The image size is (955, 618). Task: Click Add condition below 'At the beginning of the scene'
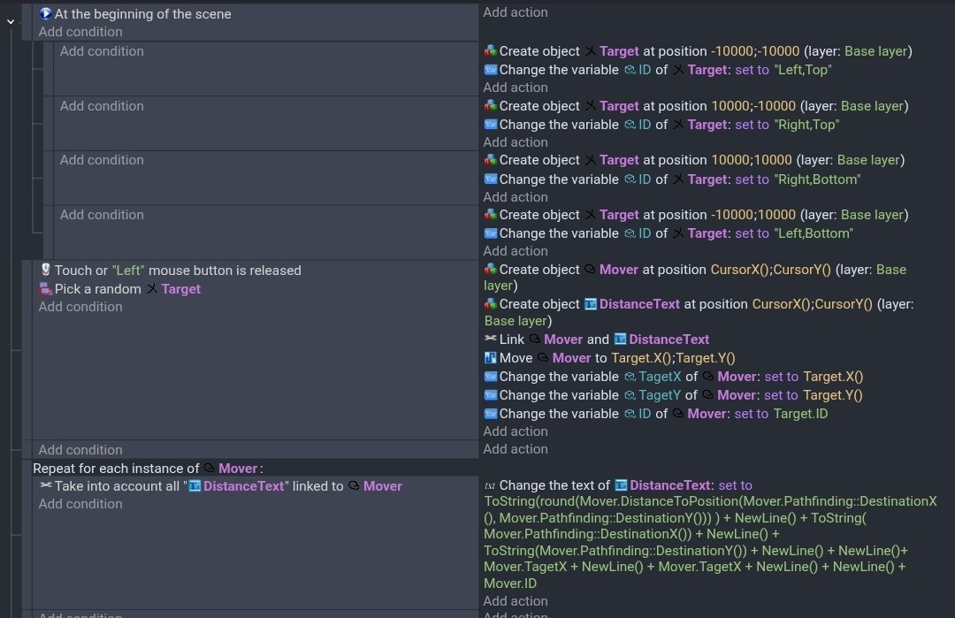coord(80,32)
